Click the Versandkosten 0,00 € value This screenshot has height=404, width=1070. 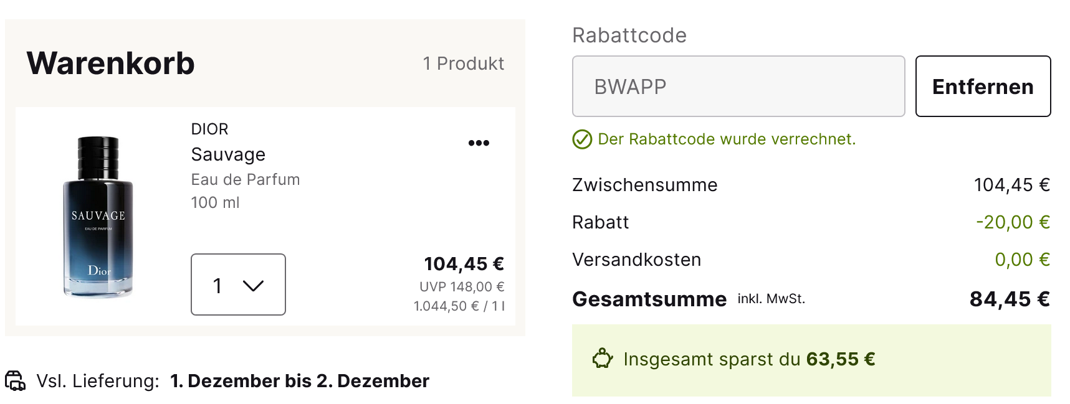[1021, 260]
